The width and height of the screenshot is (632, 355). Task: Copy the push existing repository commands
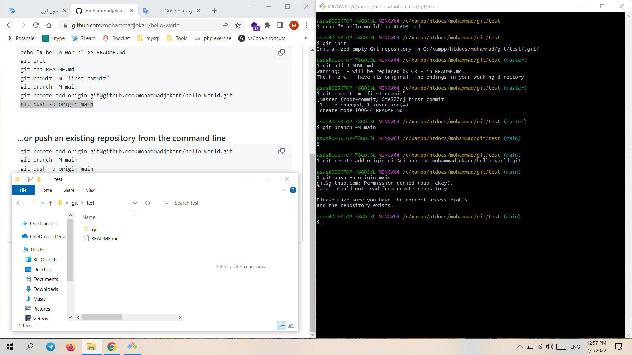pos(281,151)
